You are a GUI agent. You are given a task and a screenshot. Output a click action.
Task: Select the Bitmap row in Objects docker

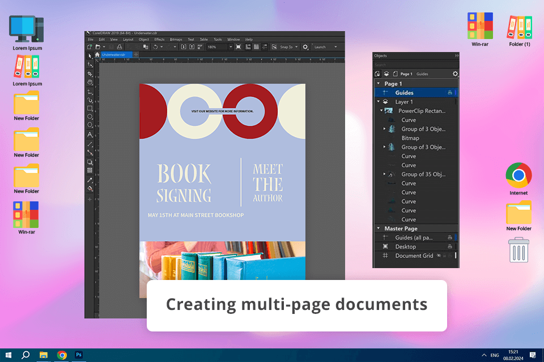[416, 138]
